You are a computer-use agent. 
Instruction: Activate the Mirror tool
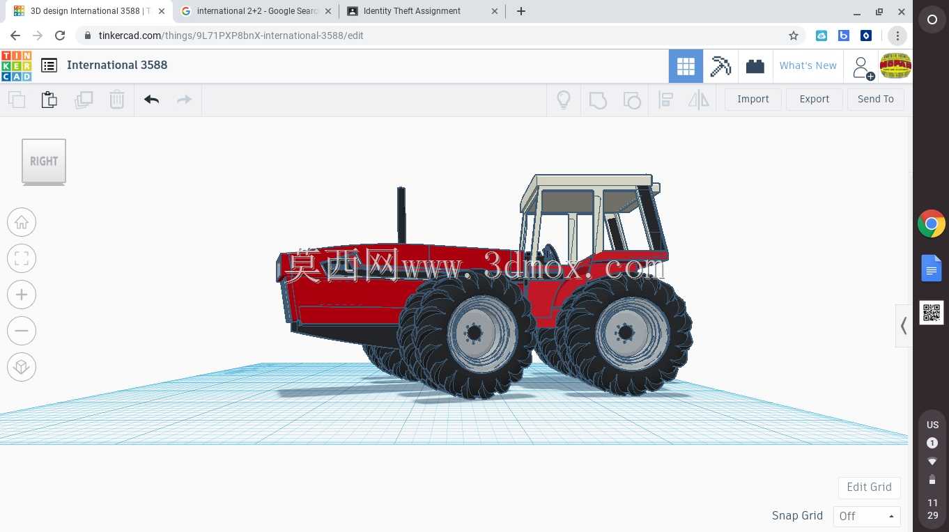pos(698,100)
